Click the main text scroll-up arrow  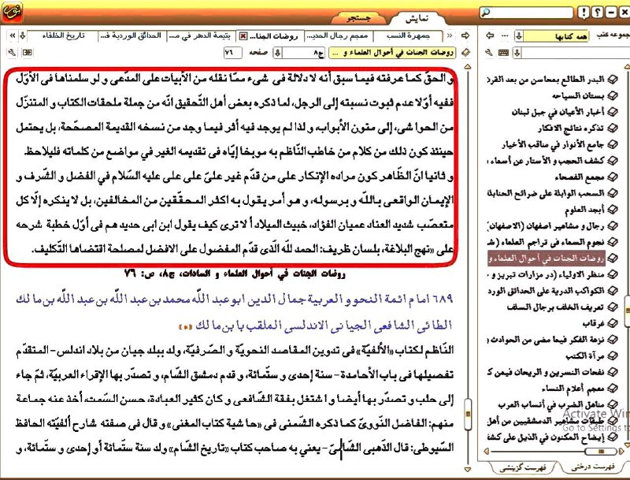click(x=467, y=67)
